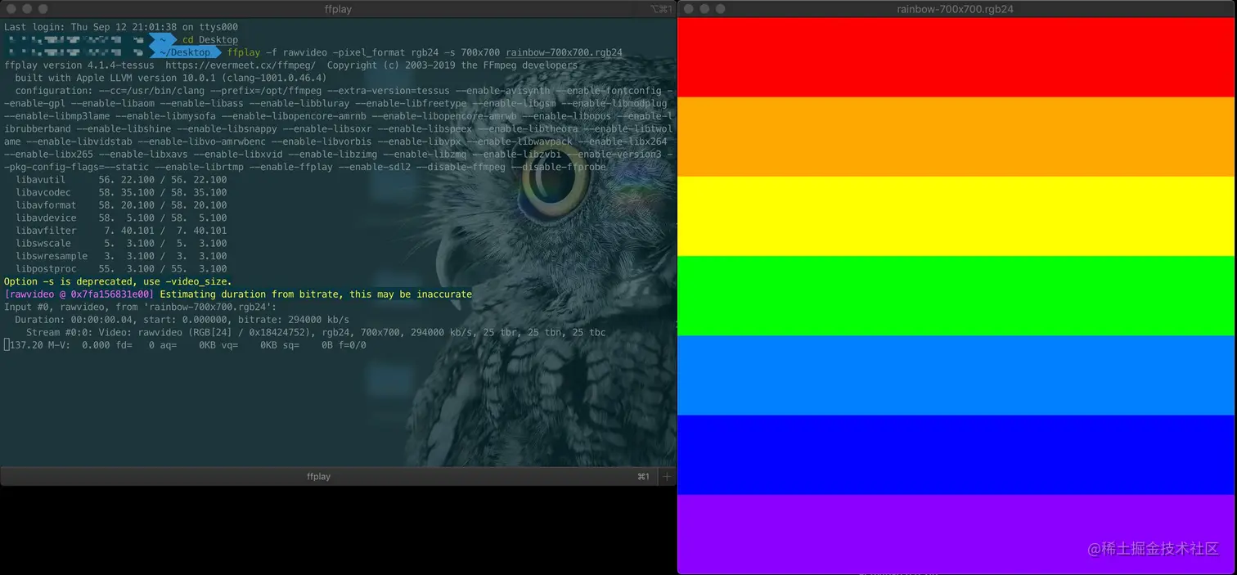Click the Estimating duration highlighted warning

(315, 294)
